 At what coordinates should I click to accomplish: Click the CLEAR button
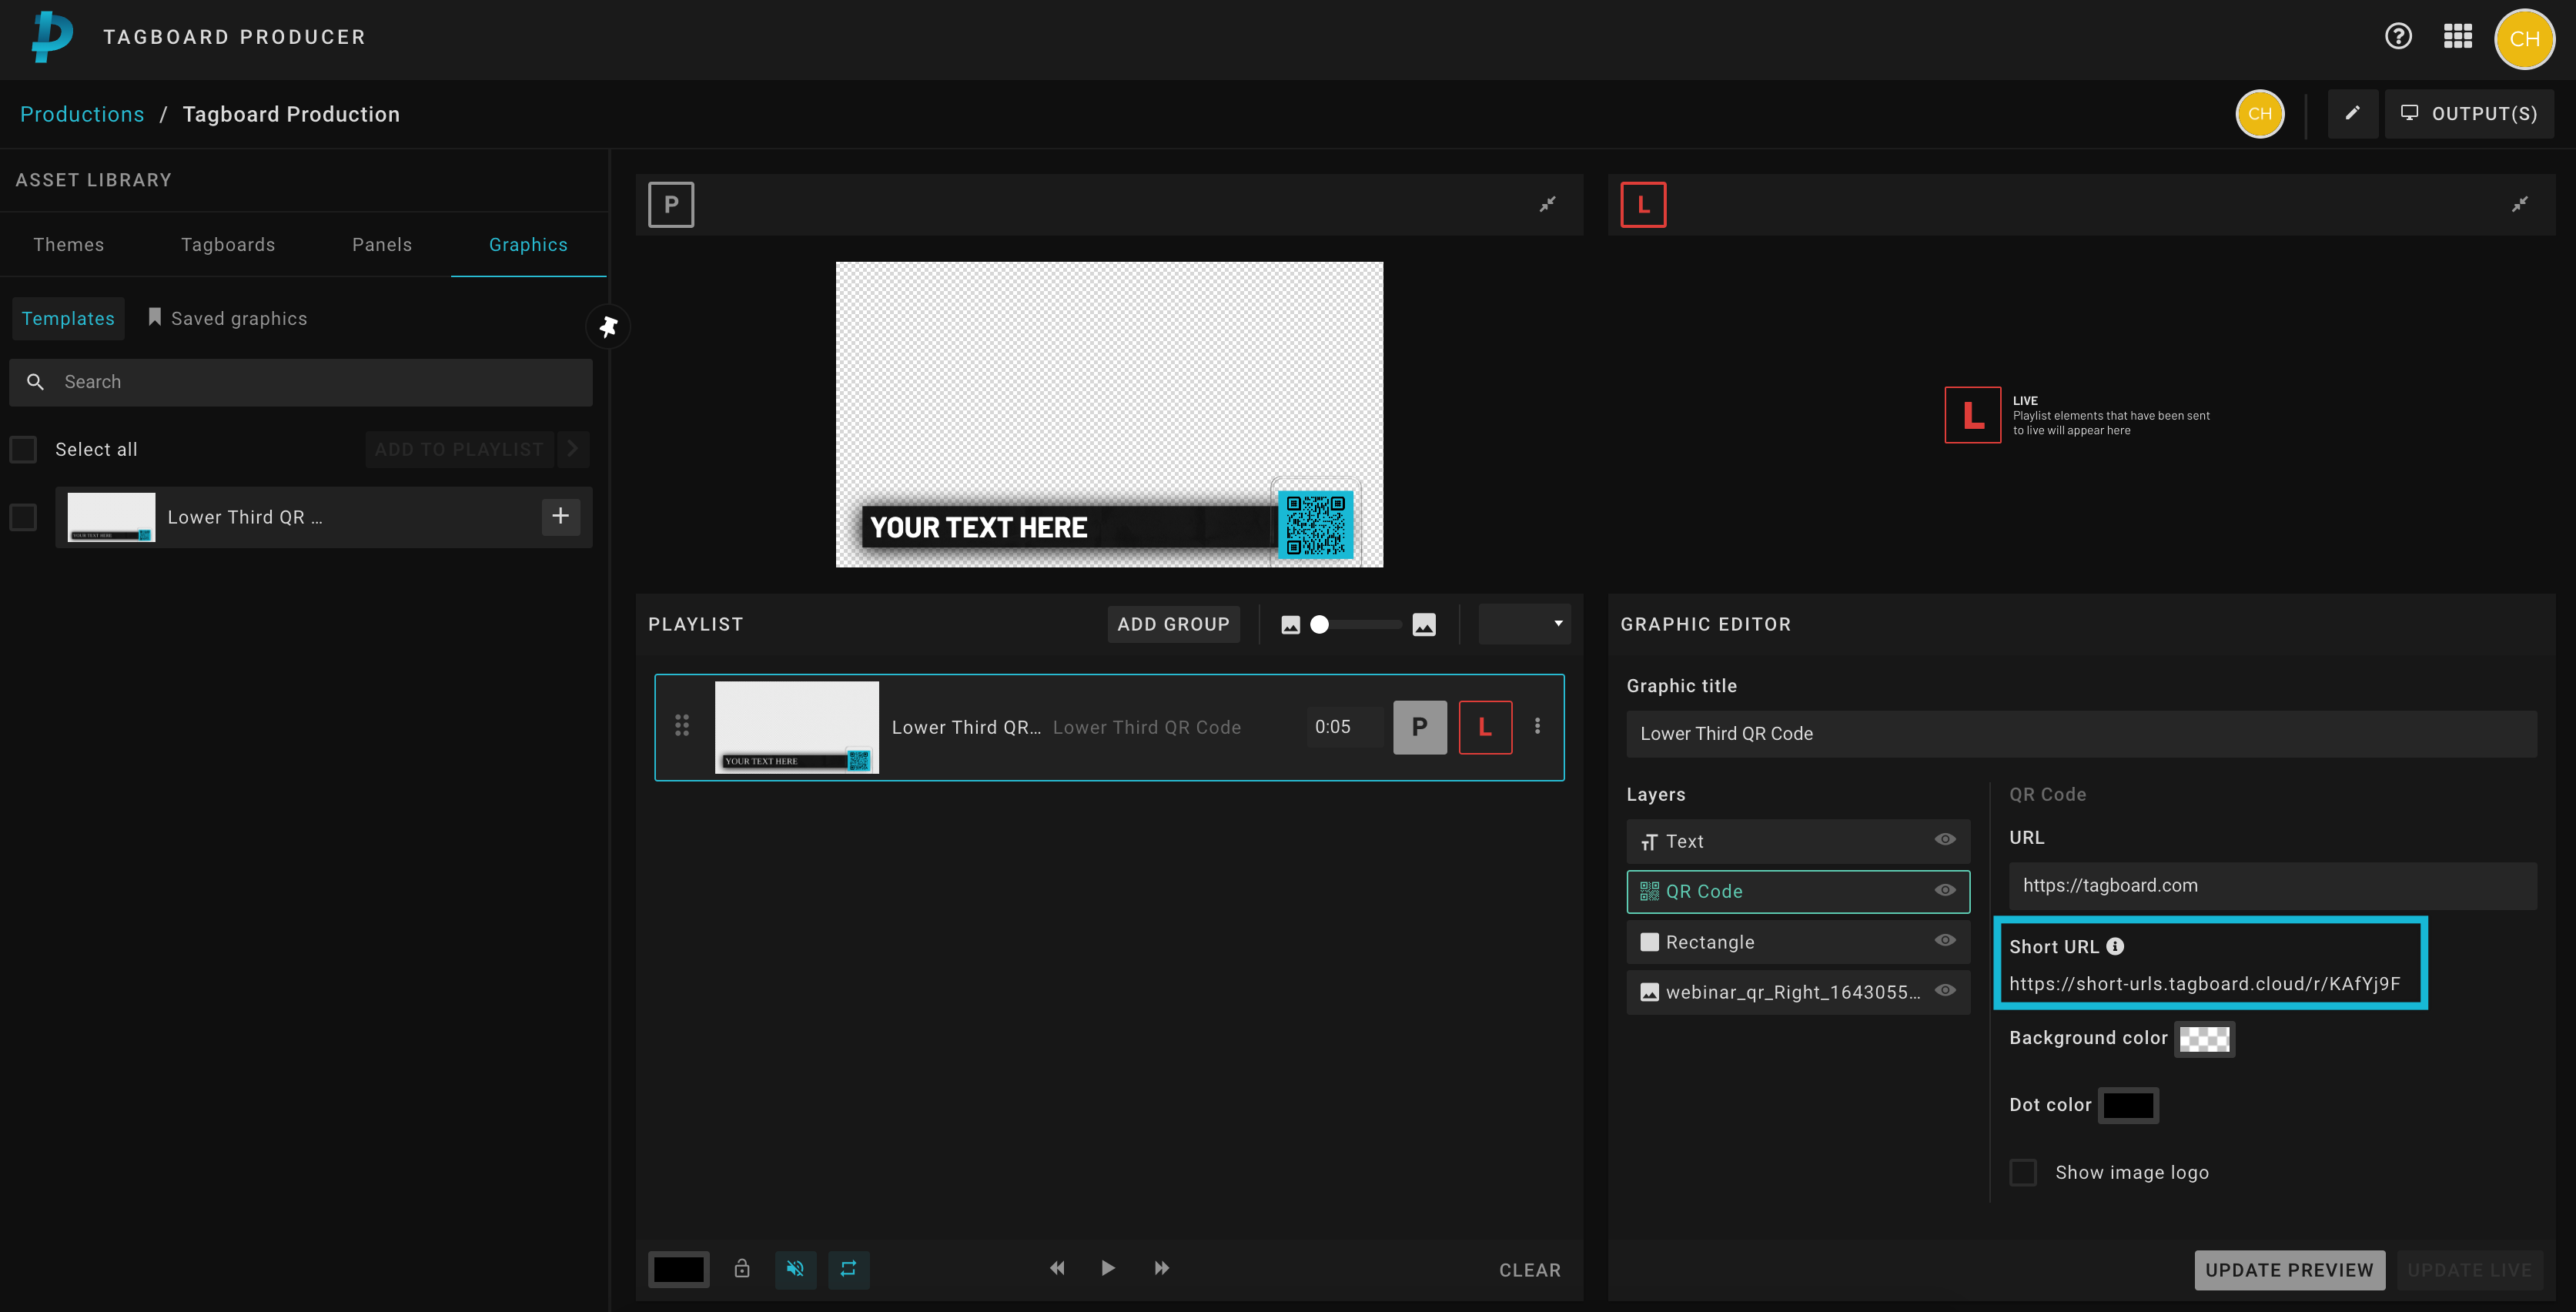(1529, 1270)
